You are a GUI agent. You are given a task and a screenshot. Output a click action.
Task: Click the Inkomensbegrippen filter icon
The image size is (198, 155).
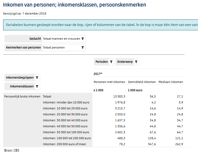pos(37,77)
